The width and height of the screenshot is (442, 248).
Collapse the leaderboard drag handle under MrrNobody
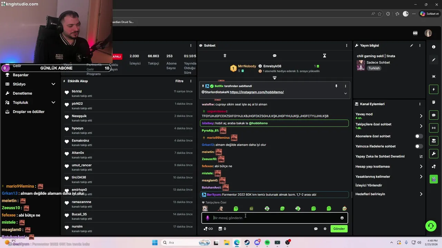coord(275,78)
